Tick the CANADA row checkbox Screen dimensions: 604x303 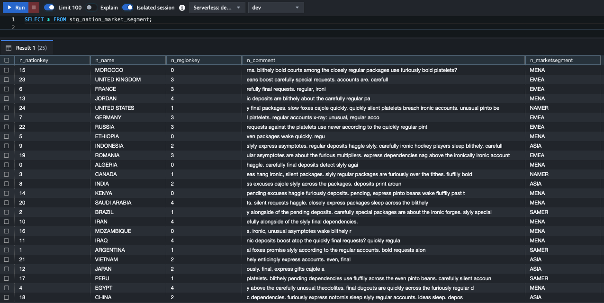tap(7, 174)
